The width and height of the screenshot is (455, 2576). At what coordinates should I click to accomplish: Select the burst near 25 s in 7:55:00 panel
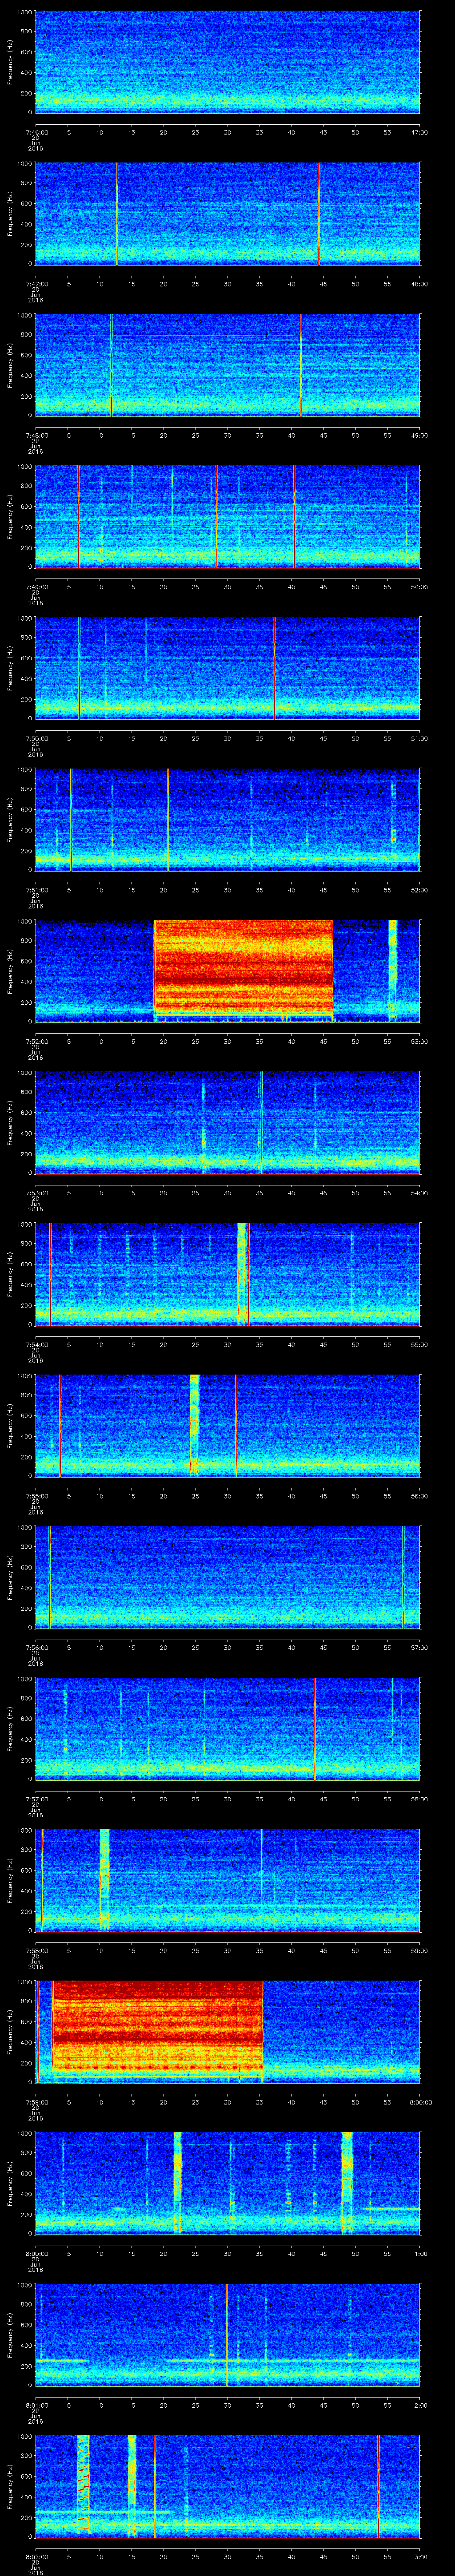(194, 1425)
